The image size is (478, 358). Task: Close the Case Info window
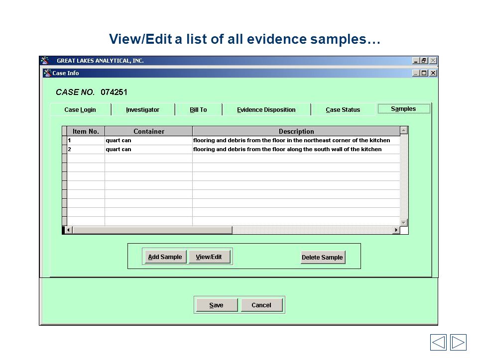[x=433, y=73]
